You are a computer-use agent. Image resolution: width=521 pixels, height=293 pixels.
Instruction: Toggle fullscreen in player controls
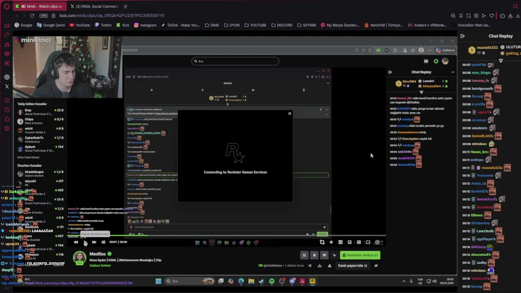pyautogui.click(x=368, y=242)
